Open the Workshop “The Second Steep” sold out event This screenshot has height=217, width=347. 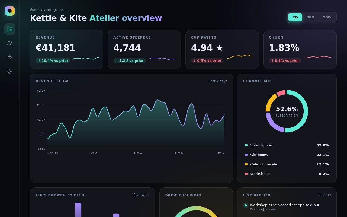pyautogui.click(x=287, y=207)
